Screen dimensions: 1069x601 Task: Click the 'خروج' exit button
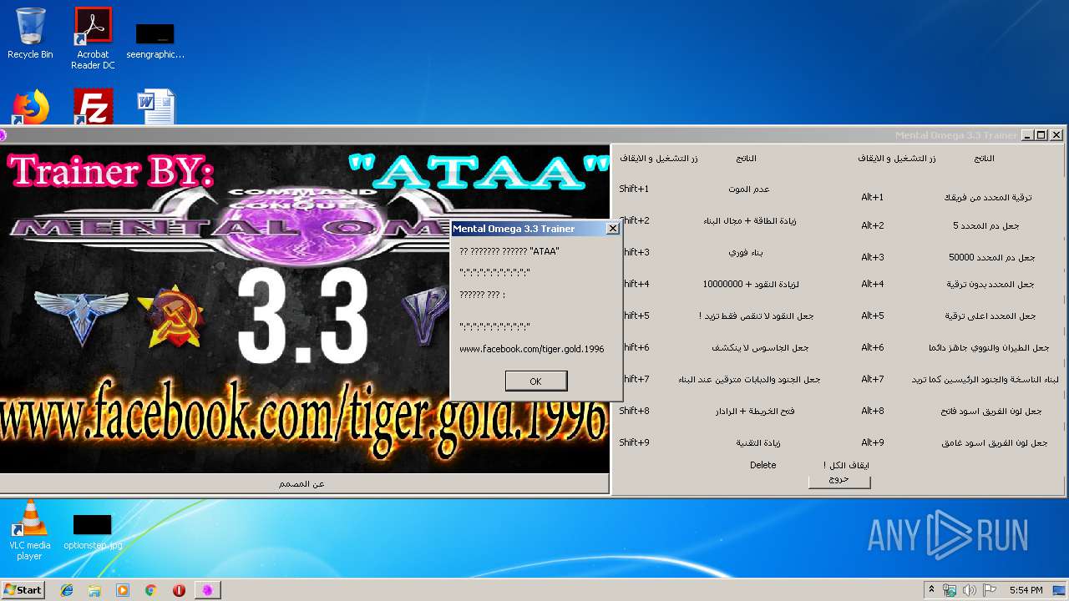(x=839, y=481)
